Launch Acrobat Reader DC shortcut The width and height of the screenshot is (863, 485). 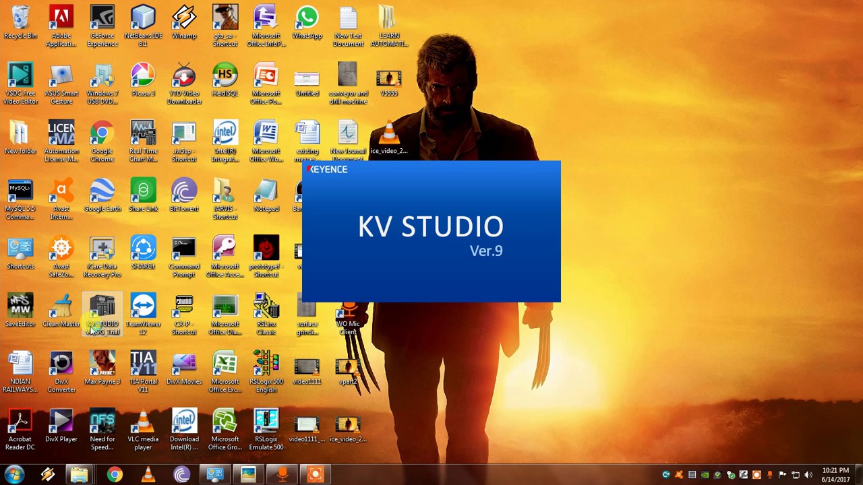click(20, 430)
